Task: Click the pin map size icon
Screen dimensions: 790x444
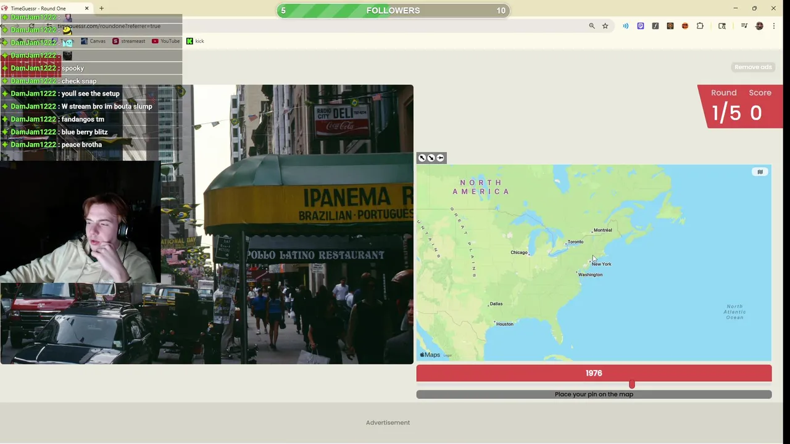Action: click(440, 158)
